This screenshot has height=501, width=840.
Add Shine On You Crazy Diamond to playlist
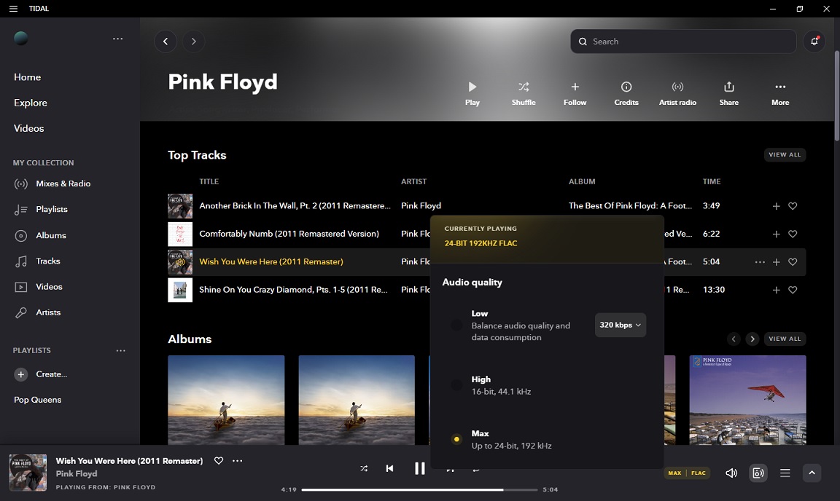[x=776, y=290]
